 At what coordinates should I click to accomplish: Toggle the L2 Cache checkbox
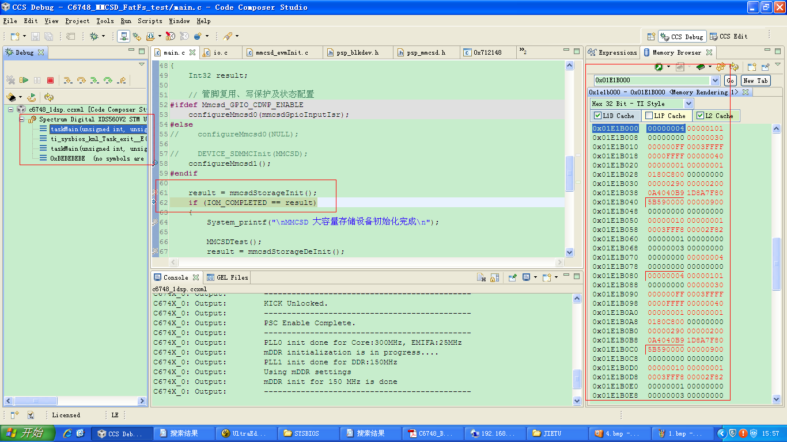(701, 116)
